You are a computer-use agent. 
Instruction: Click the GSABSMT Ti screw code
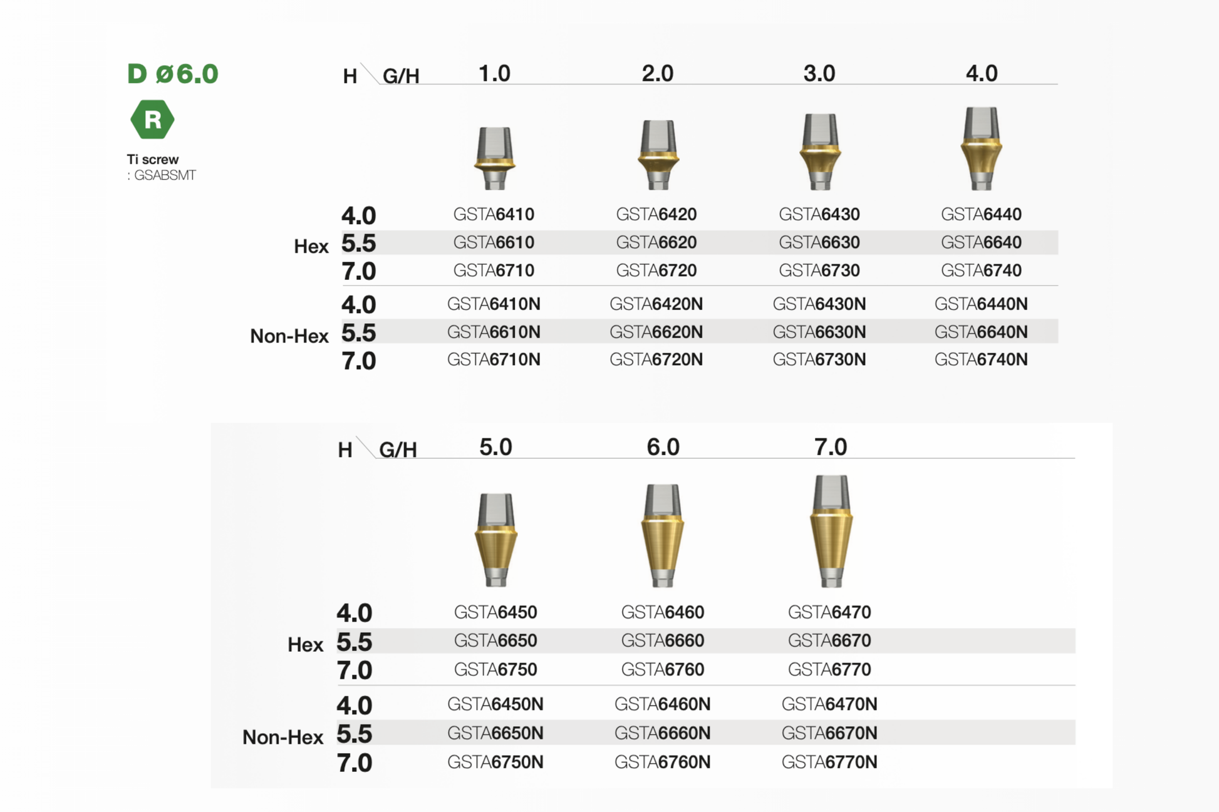coord(165,175)
